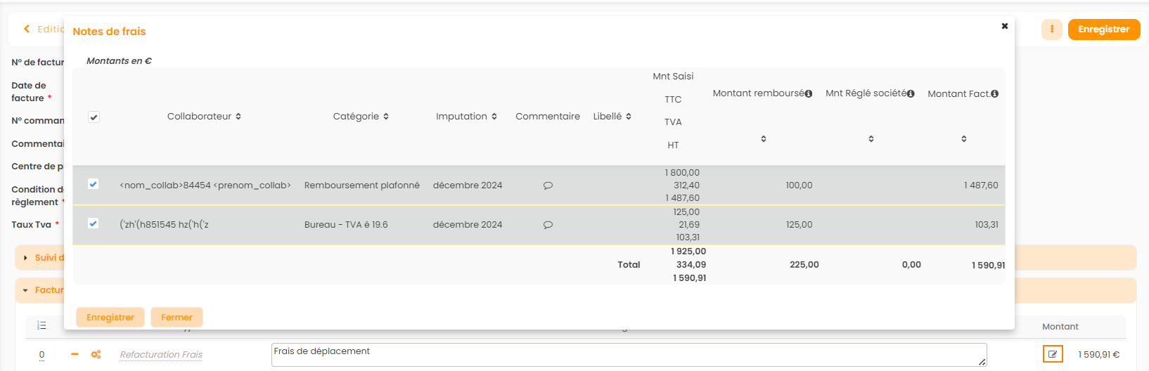The image size is (1149, 371).
Task: Uncheck the Bureau - TVA é 19.6 row
Action: (93, 223)
